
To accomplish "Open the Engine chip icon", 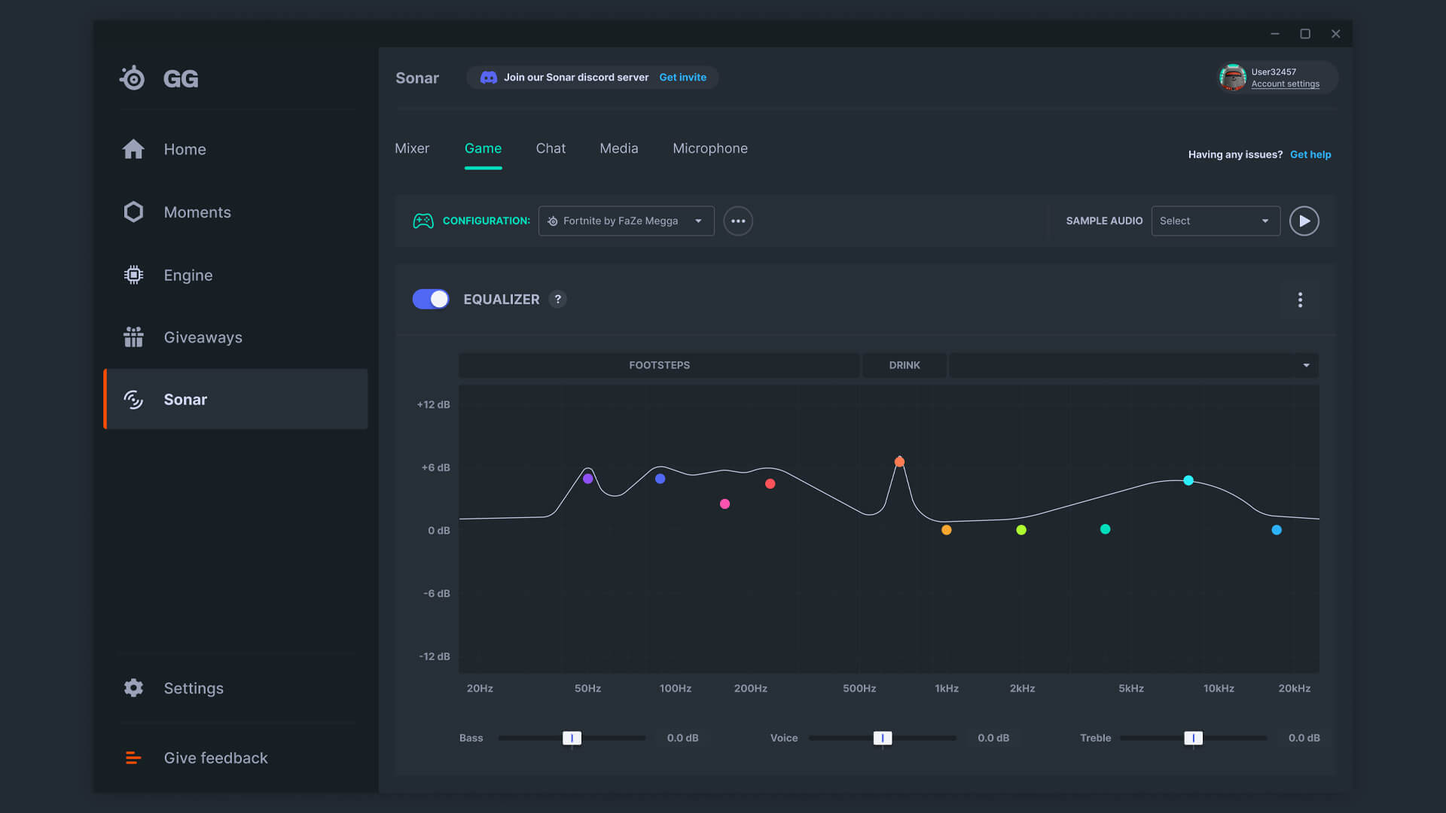I will point(133,275).
